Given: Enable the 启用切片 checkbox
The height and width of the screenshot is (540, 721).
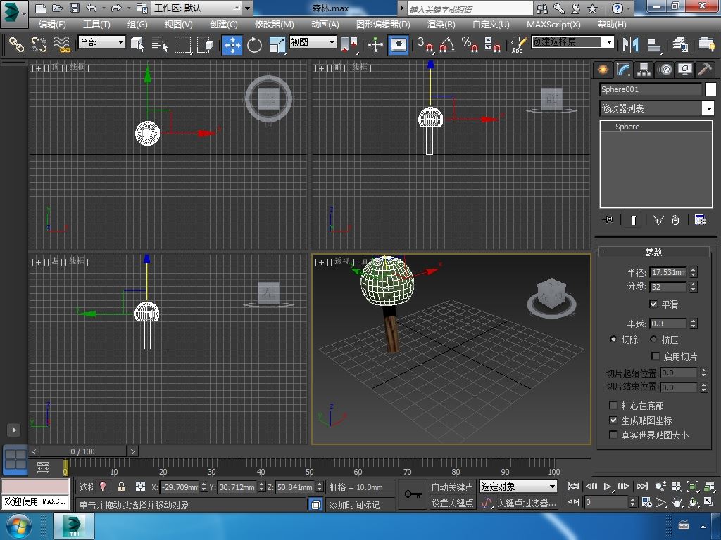Looking at the screenshot, I should tap(656, 356).
